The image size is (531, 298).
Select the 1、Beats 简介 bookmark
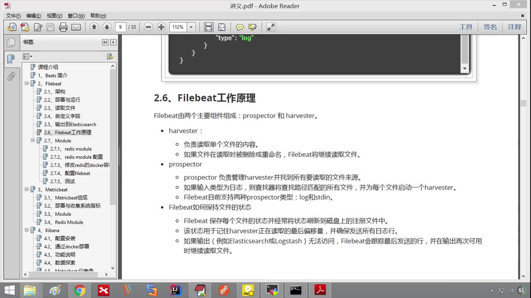coord(53,75)
